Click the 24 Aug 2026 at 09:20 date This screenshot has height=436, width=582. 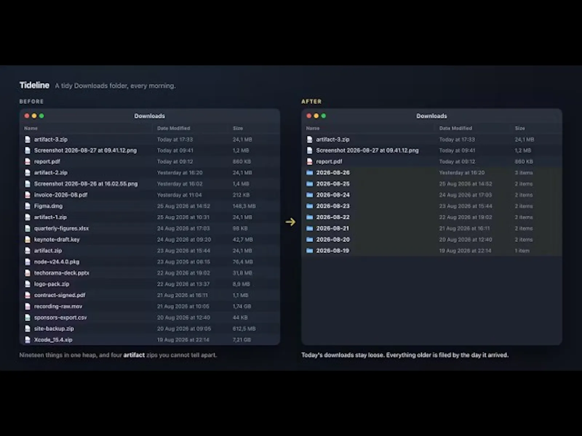184,239
